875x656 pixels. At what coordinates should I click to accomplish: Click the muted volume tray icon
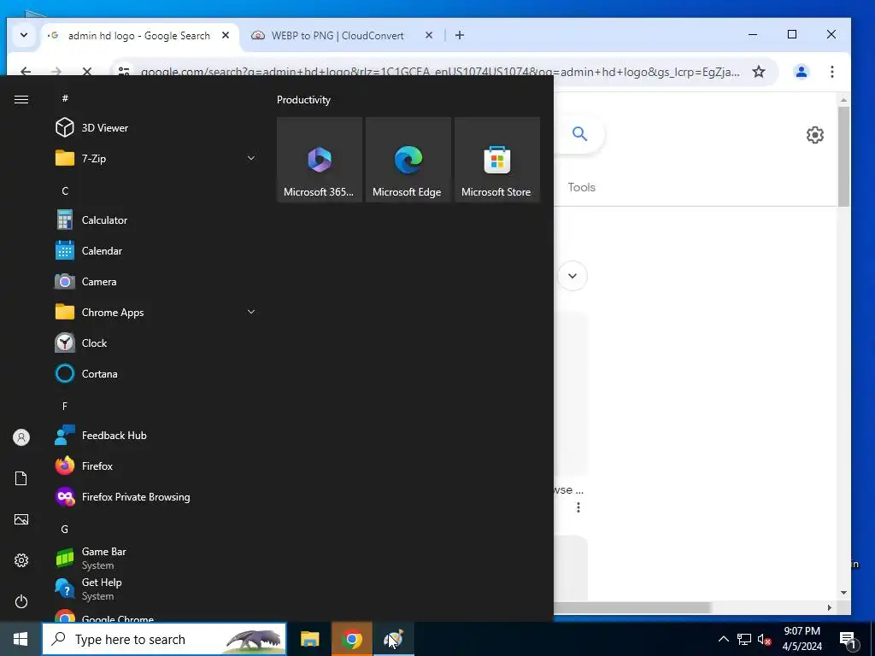[764, 639]
